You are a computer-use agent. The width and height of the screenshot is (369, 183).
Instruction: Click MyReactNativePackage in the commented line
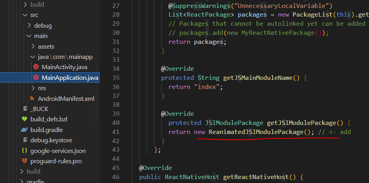tap(278, 33)
